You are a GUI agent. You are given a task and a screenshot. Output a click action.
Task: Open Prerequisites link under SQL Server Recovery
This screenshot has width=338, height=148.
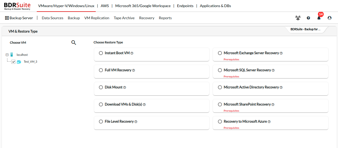tap(231, 77)
